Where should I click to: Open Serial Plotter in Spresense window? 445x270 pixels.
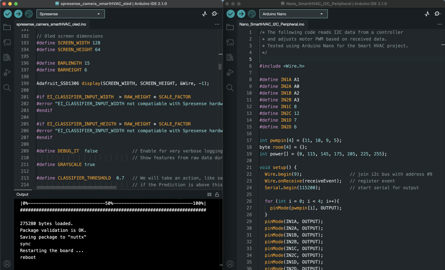(204, 14)
